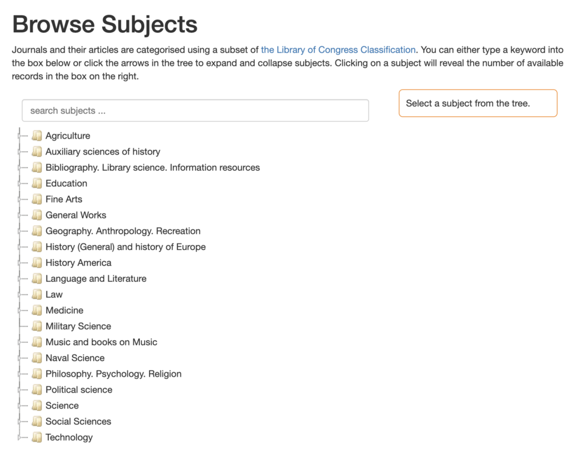Expand the History America tree arrow
Image resolution: width=578 pixels, height=457 pixels.
(x=19, y=263)
